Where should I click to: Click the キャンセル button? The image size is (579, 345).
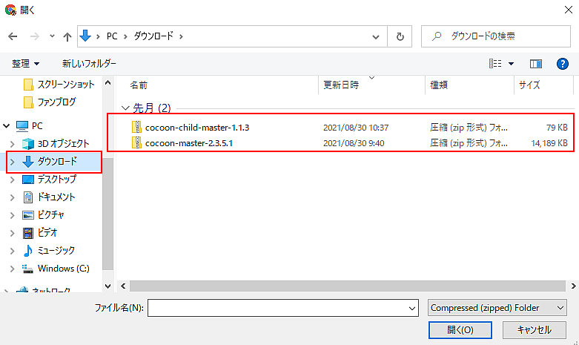tap(534, 330)
